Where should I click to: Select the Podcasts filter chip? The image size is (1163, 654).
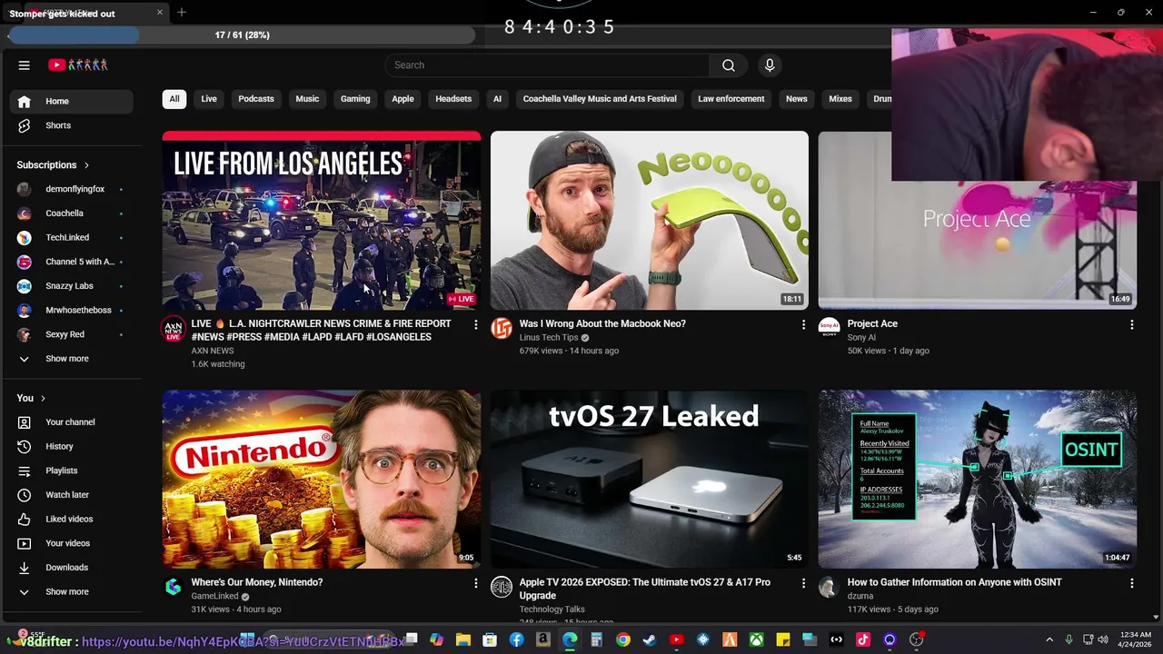(256, 99)
